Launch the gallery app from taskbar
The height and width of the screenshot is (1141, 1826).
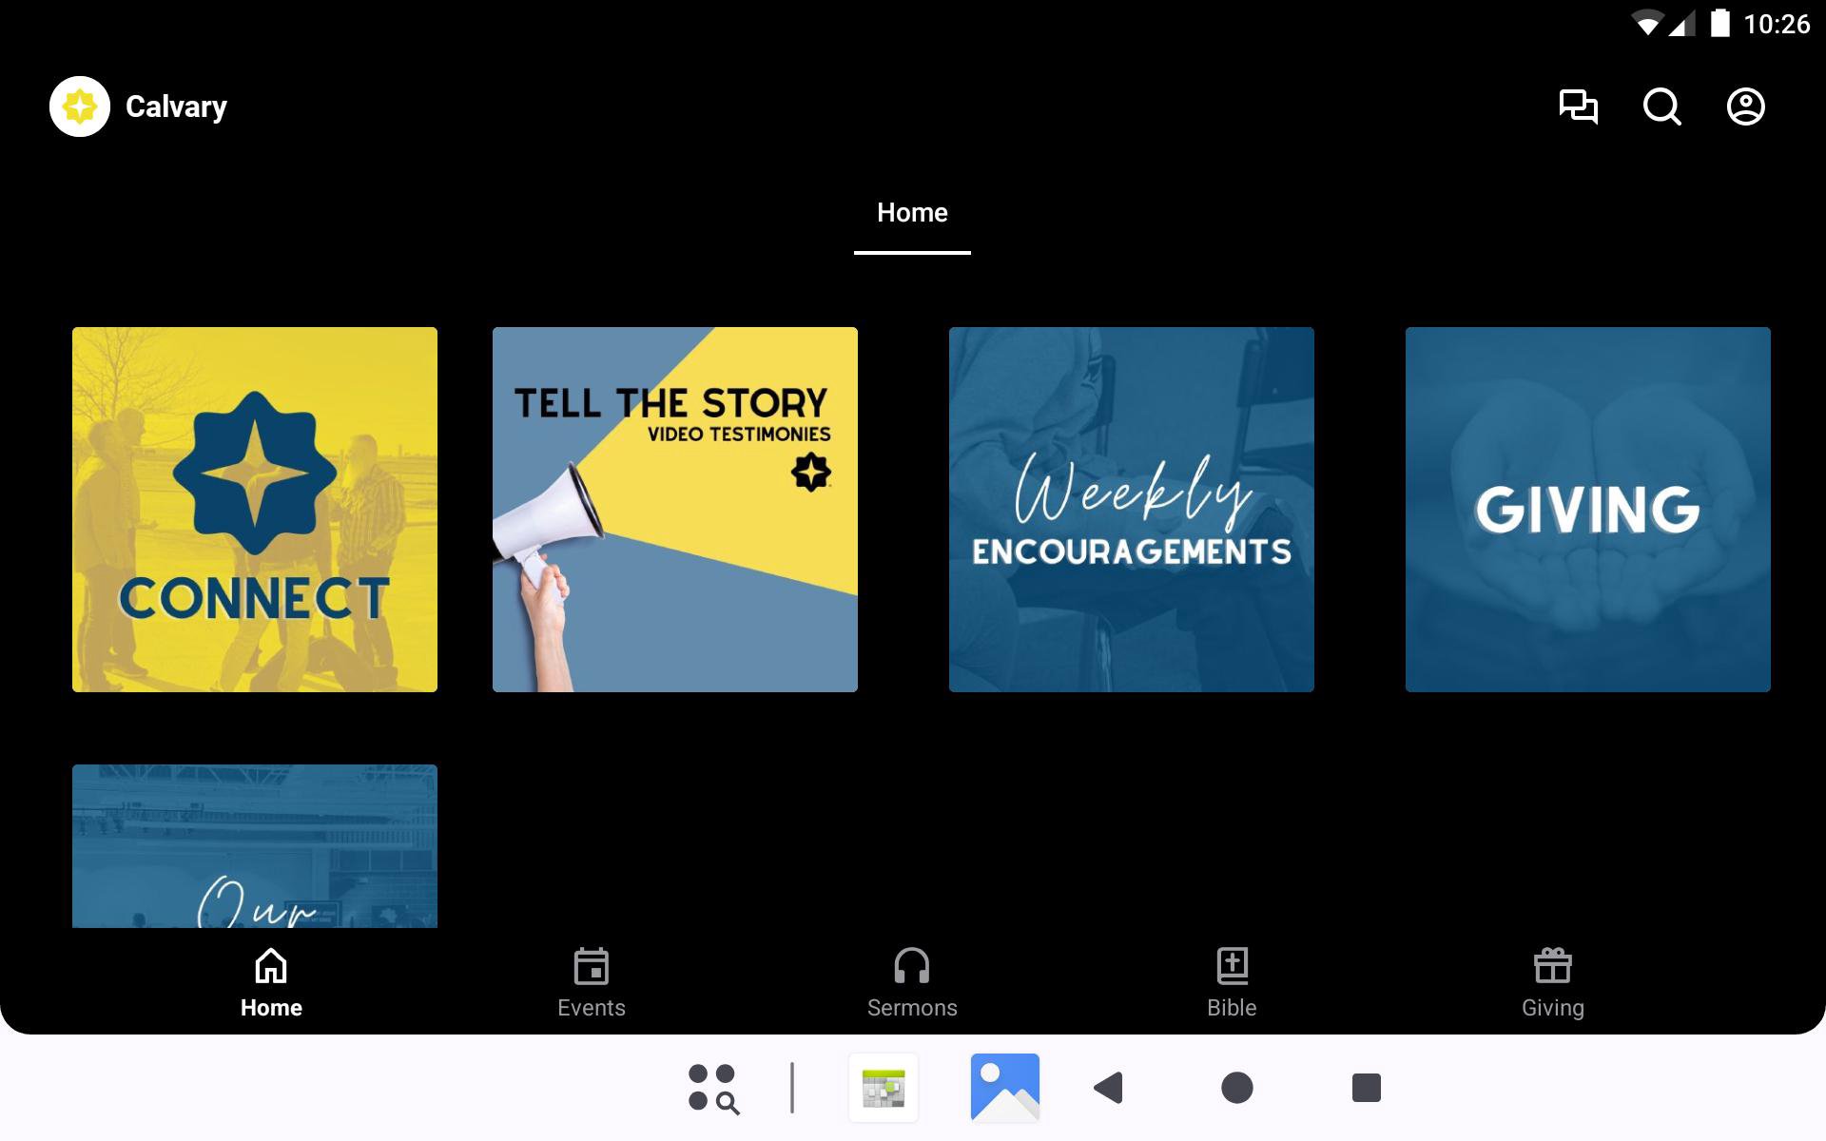1004,1088
